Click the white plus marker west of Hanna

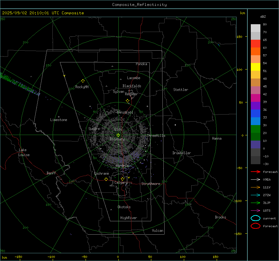tap(175, 125)
